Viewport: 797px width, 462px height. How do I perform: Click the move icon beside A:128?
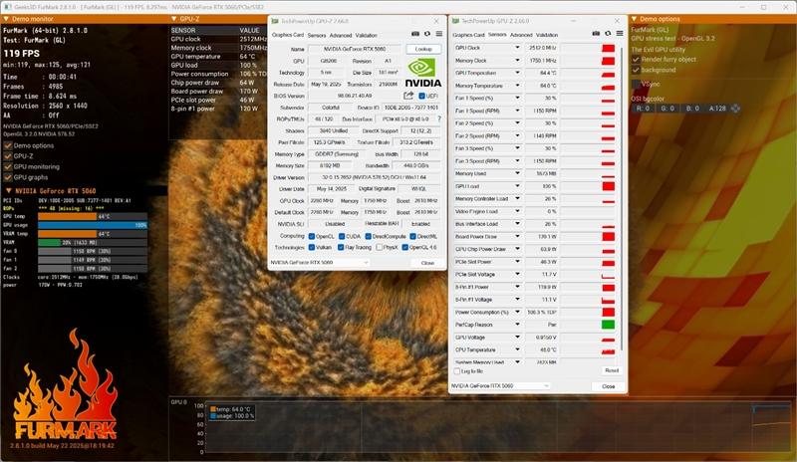[x=735, y=109]
